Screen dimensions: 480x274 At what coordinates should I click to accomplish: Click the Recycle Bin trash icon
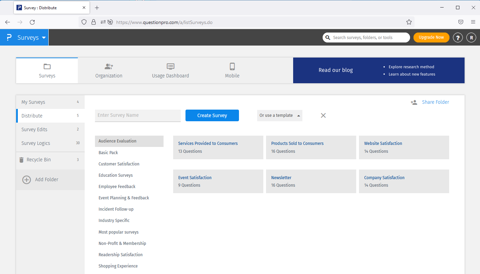(x=21, y=160)
